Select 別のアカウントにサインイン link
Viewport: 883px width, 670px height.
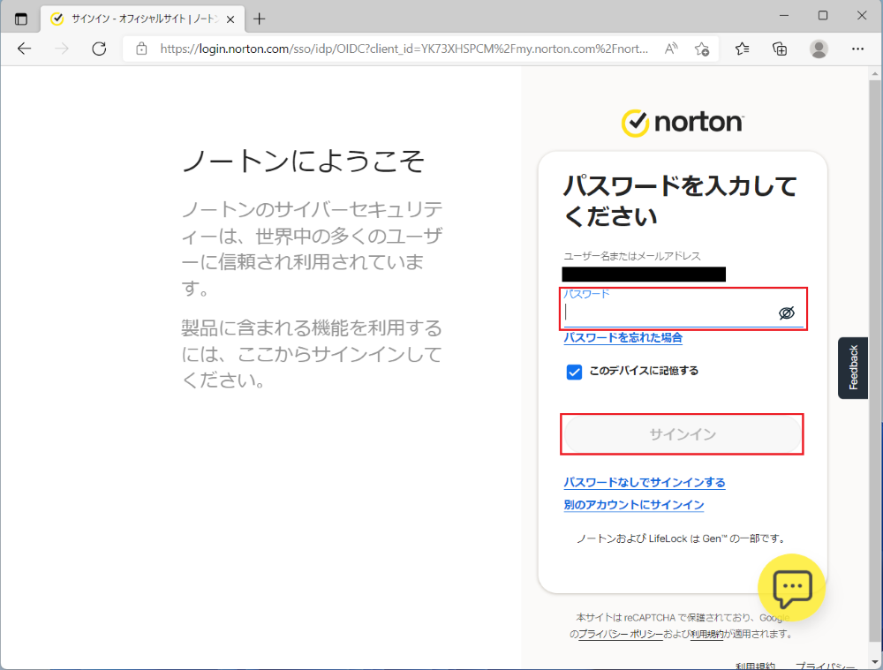[x=633, y=505]
